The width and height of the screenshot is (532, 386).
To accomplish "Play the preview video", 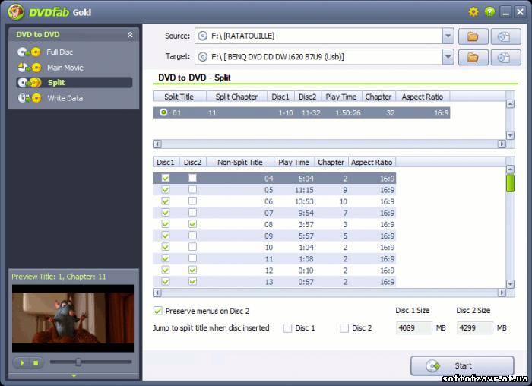I will point(22,363).
